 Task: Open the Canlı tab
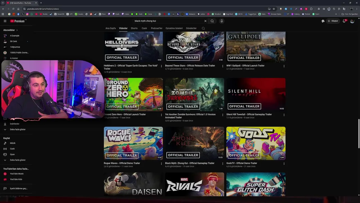144,28
